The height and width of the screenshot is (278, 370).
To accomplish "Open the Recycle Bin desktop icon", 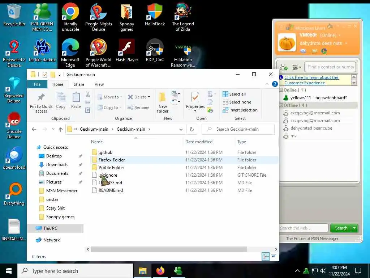I will 14,14.
